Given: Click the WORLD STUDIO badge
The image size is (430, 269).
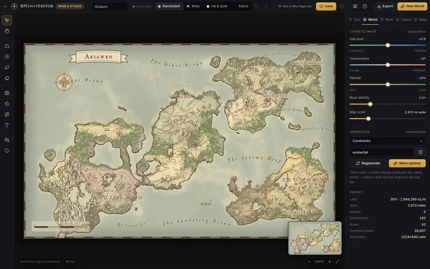Looking at the screenshot, I should click(x=70, y=6).
